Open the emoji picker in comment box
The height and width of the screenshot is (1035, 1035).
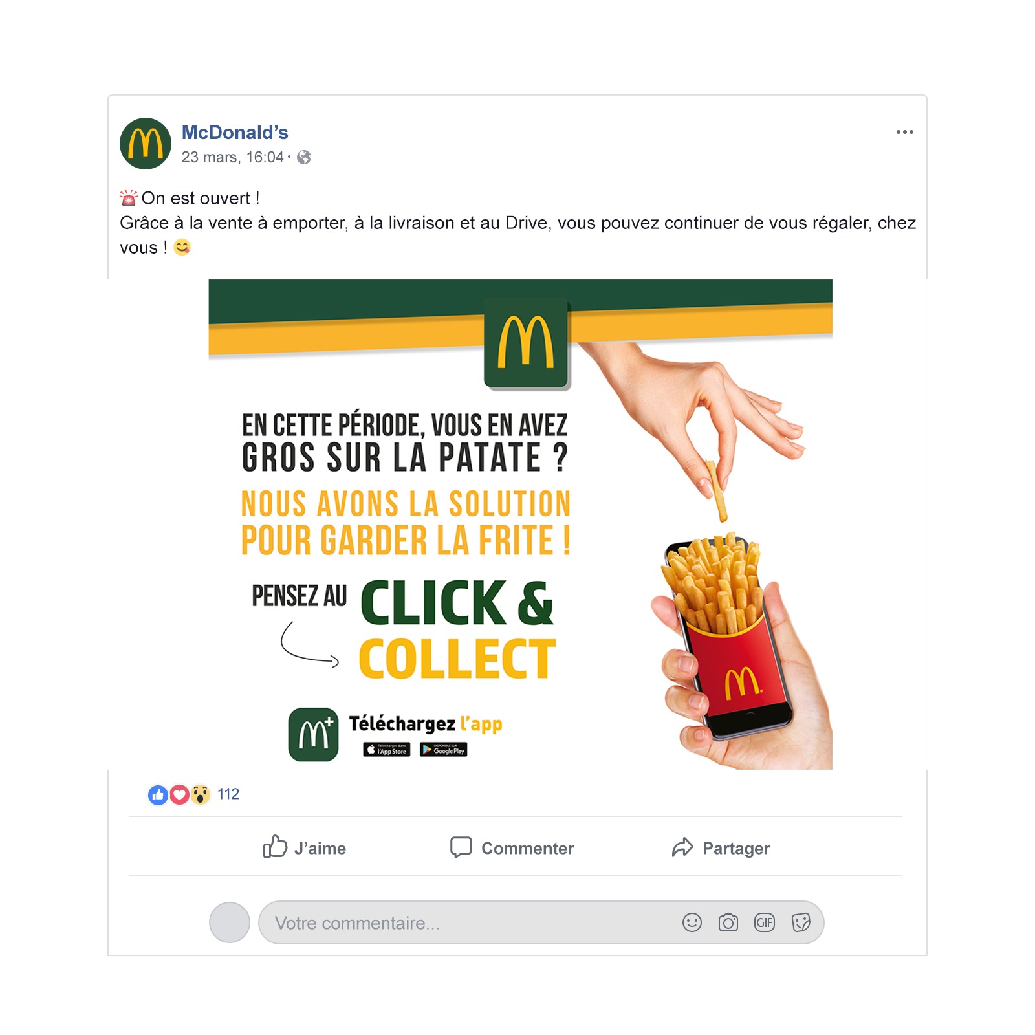[692, 922]
